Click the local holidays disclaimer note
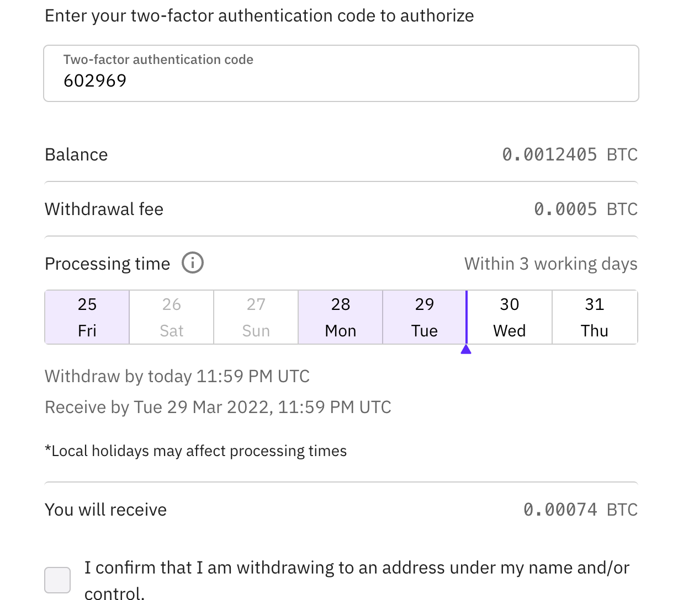 [x=196, y=451]
